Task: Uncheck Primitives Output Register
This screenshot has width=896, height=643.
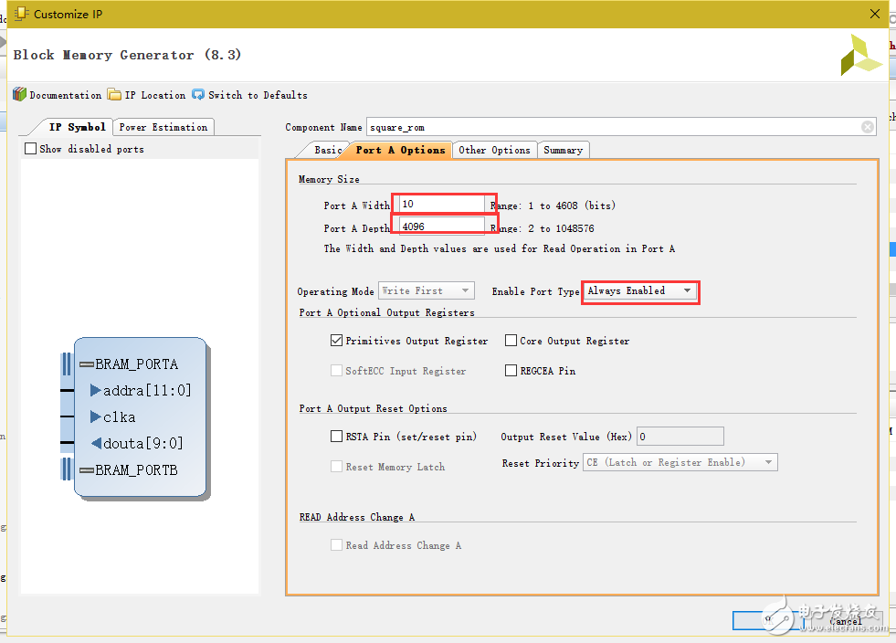Action: 337,341
